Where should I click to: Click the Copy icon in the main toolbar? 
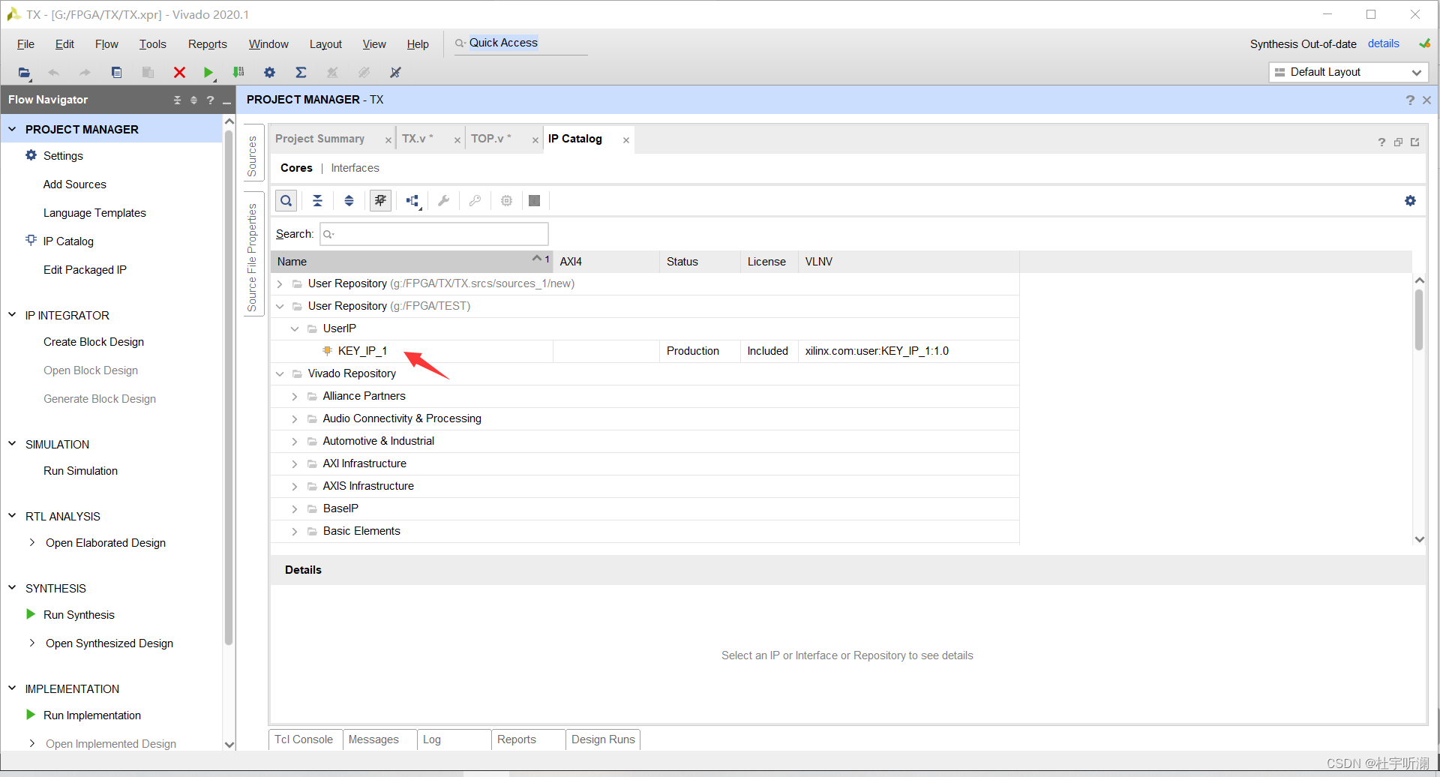click(116, 73)
